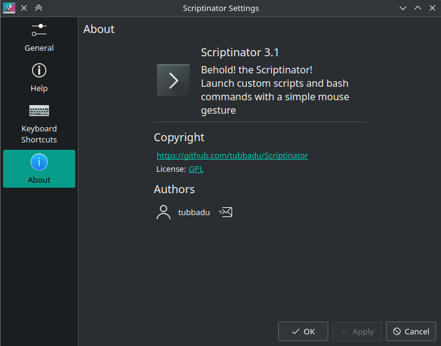
Task: Click the tubbadu author person icon
Action: (x=164, y=212)
